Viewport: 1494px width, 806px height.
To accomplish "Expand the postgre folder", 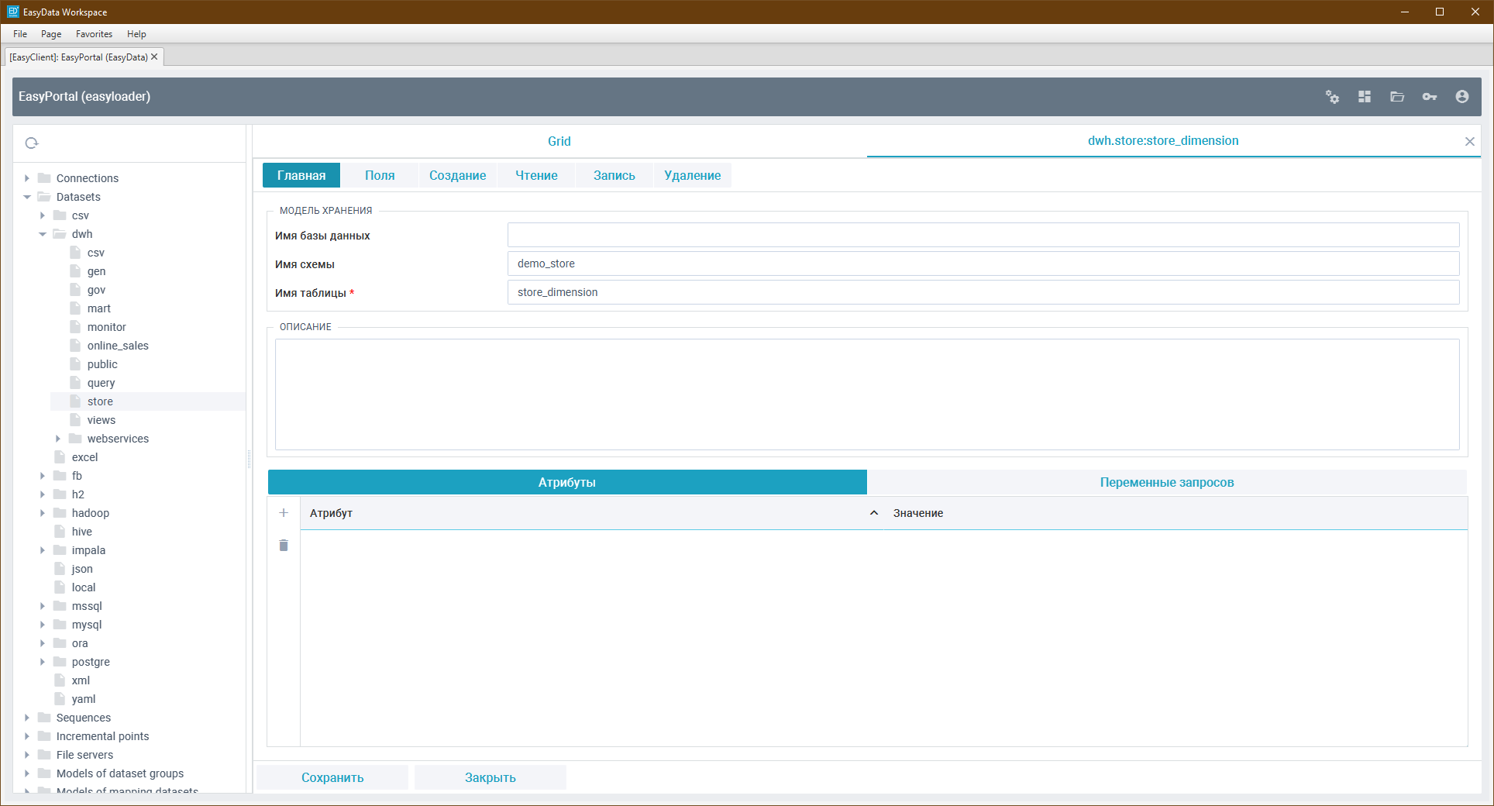I will tap(43, 662).
